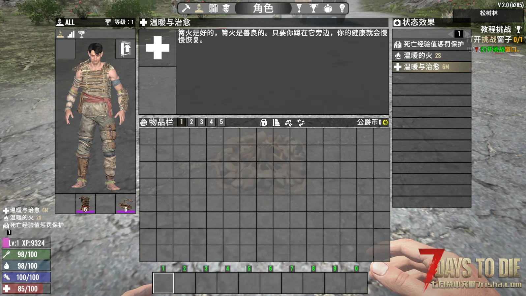Click the 松树林 biome label
The height and width of the screenshot is (296, 526).
[x=489, y=13]
